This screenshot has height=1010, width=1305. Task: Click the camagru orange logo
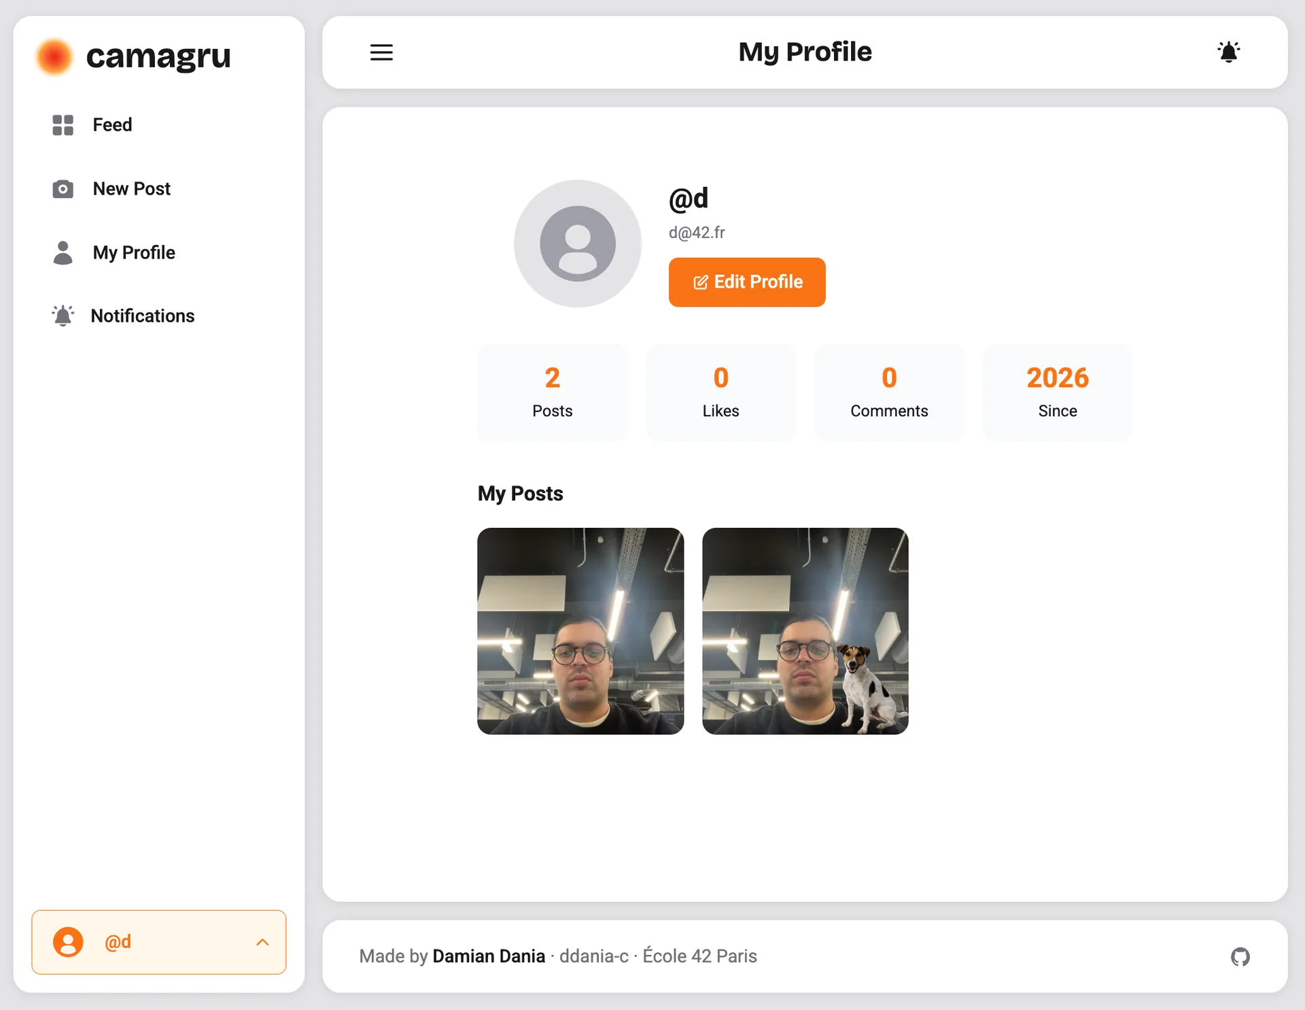coord(54,56)
